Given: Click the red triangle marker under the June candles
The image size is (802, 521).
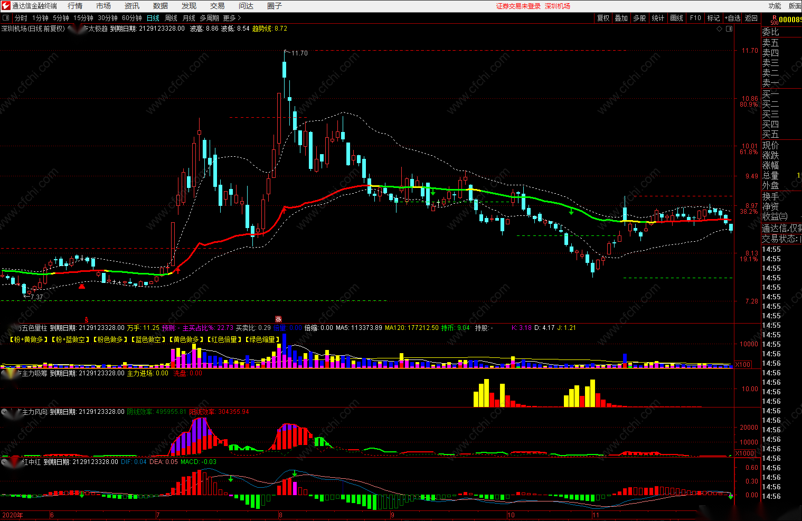Looking at the screenshot, I should coord(82,286).
